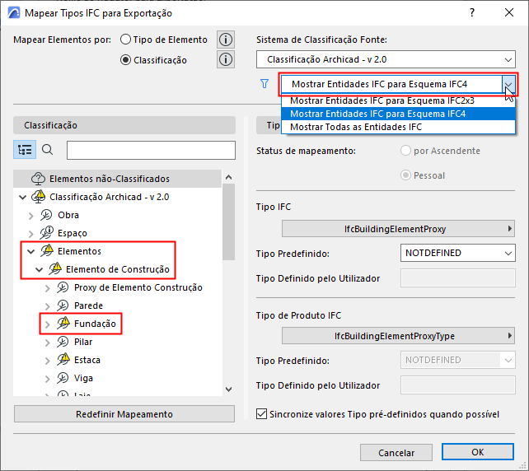529x471 pixels.
Task: Expand the Pilar tree node
Action: tap(48, 343)
